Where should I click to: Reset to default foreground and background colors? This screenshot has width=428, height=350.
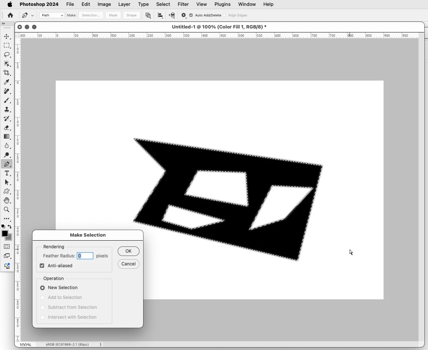[3, 226]
